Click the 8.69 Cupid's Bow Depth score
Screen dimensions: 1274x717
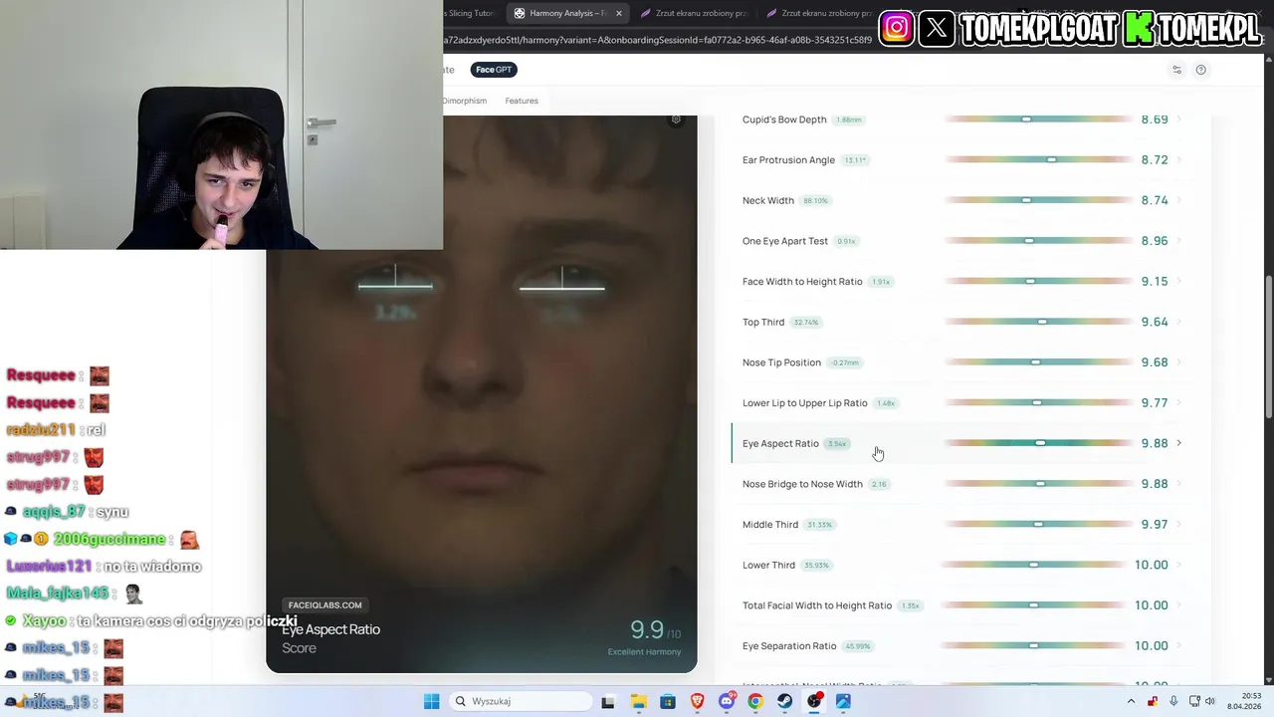pos(1155,119)
